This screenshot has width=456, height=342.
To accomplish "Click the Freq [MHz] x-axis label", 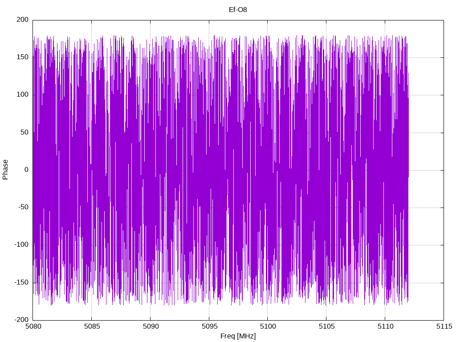I will pyautogui.click(x=238, y=336).
